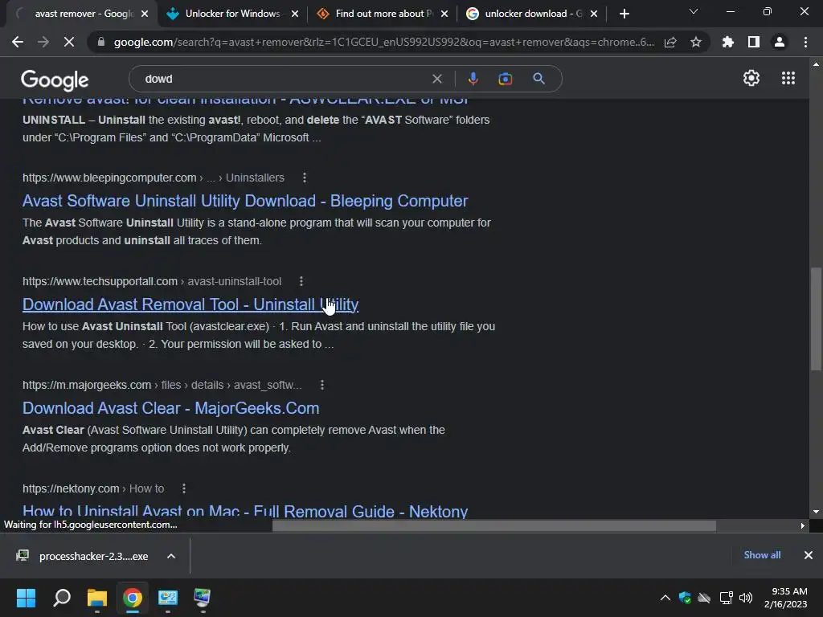Open the Chrome profile icon
Screen dimensions: 823x617
click(780, 42)
